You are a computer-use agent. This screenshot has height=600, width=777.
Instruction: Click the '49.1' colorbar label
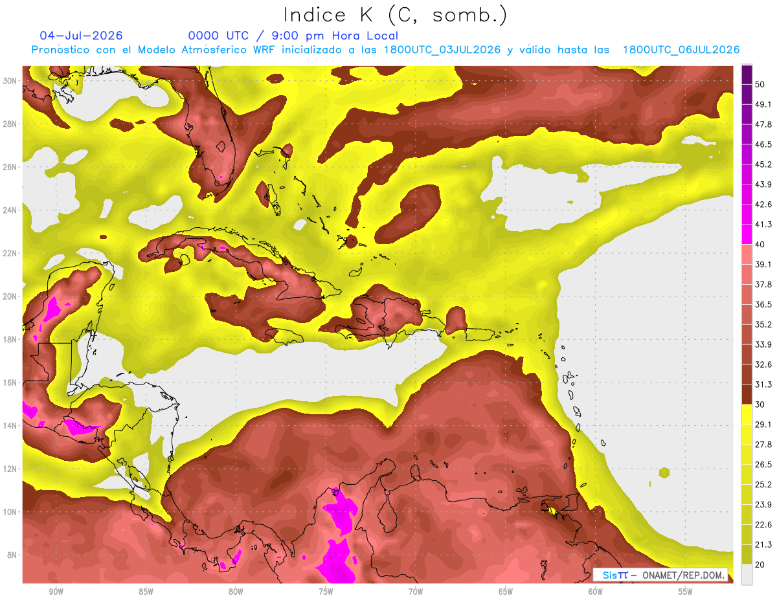coord(763,104)
